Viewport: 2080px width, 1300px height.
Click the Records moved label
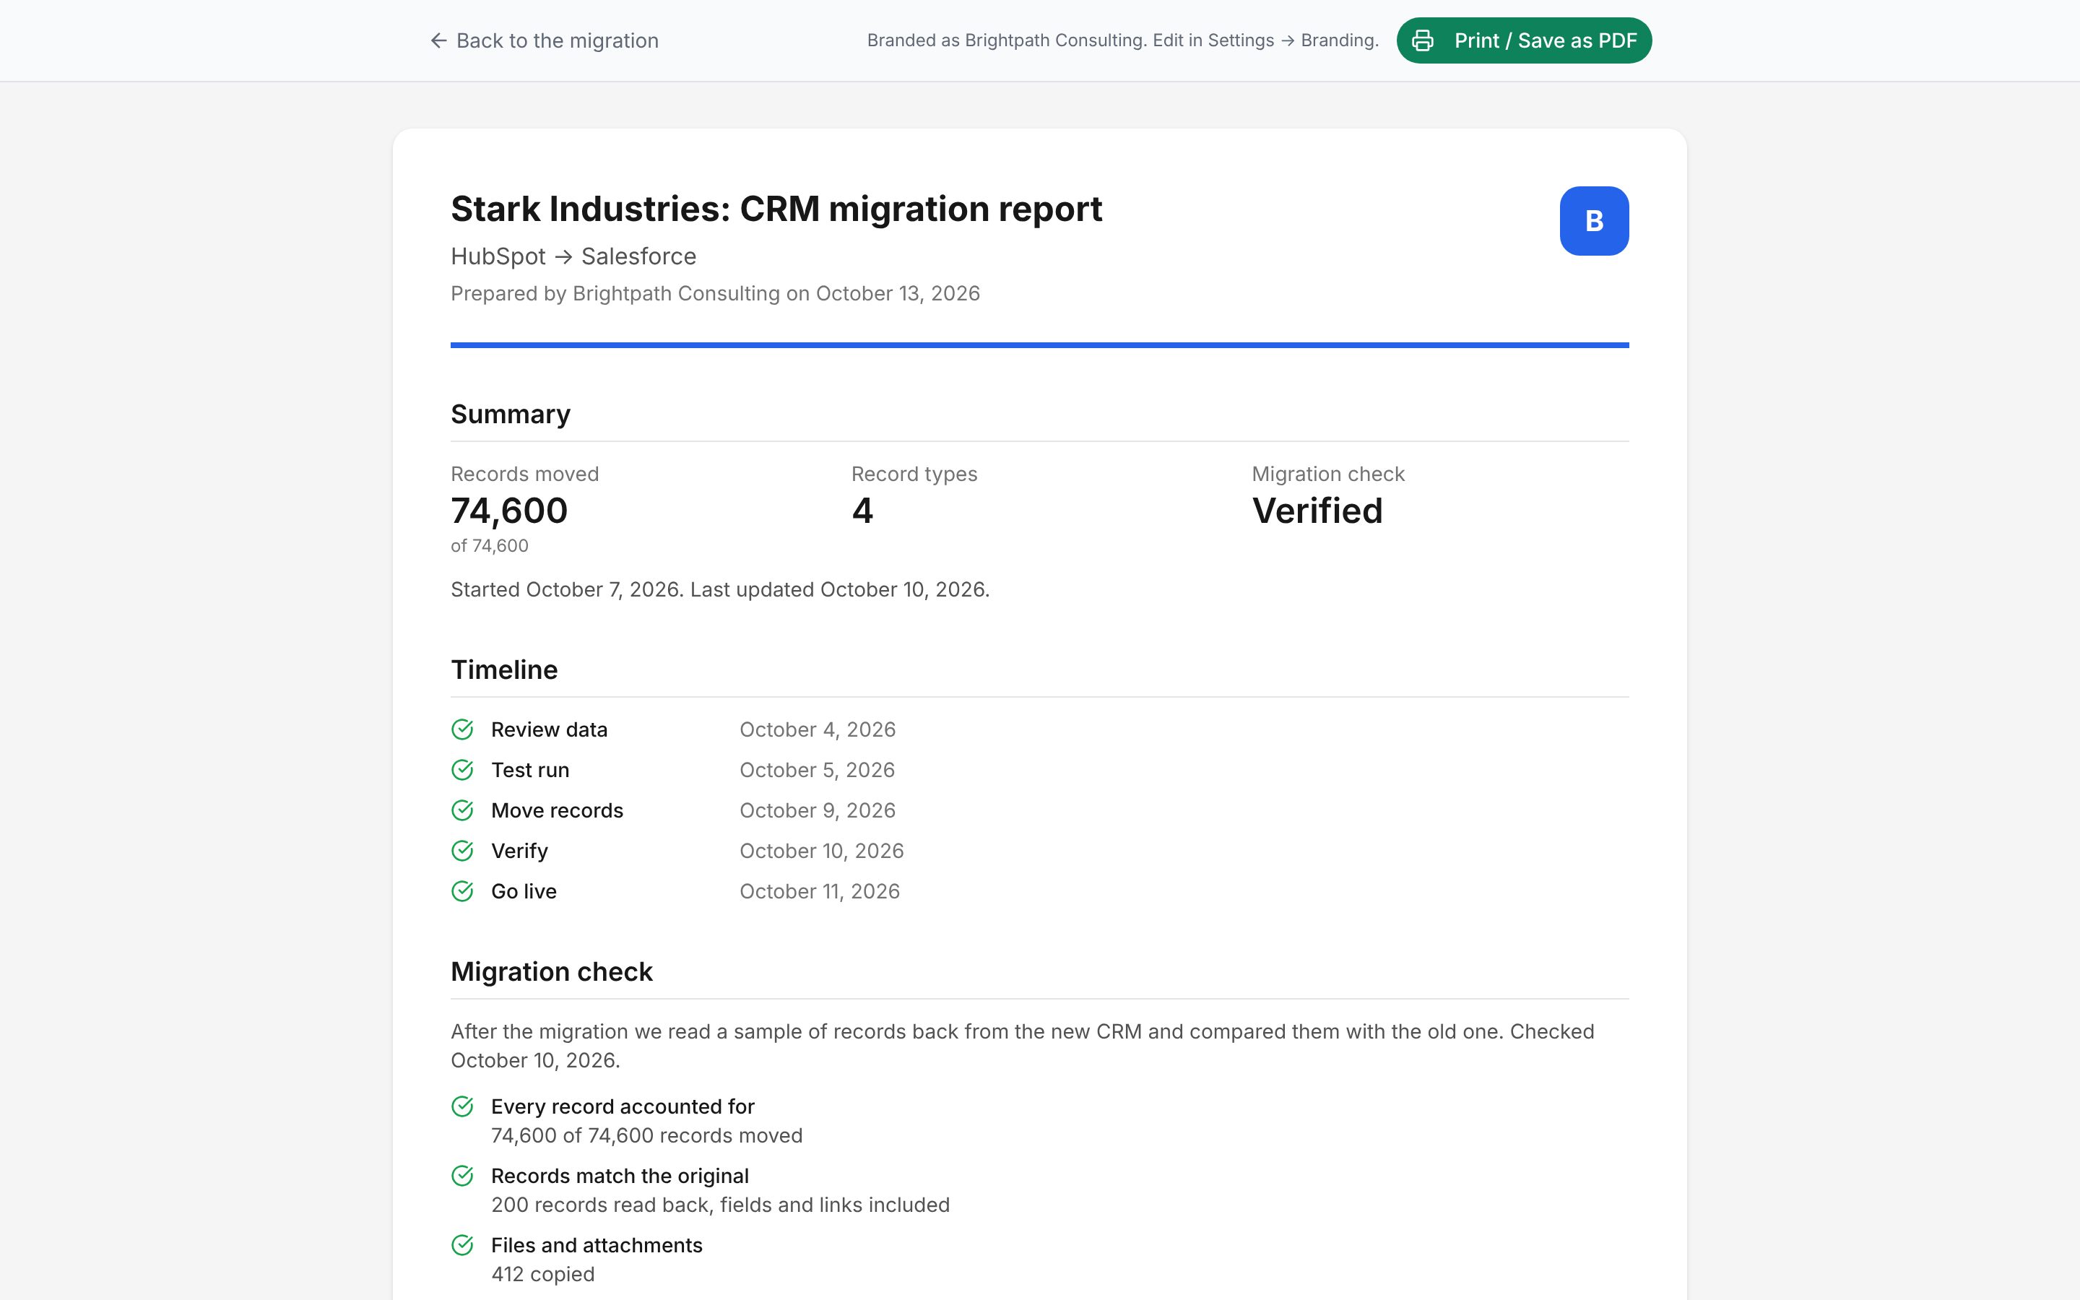pyautogui.click(x=524, y=474)
